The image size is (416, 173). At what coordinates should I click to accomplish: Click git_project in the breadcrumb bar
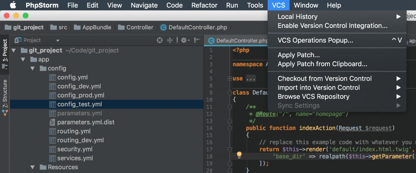(x=24, y=27)
